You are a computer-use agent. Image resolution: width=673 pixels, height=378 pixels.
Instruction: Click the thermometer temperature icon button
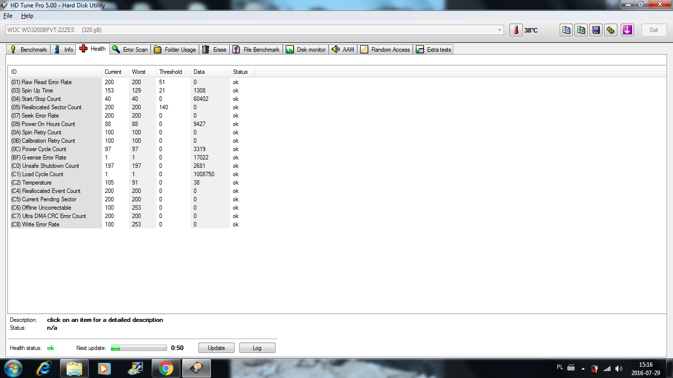(x=516, y=30)
